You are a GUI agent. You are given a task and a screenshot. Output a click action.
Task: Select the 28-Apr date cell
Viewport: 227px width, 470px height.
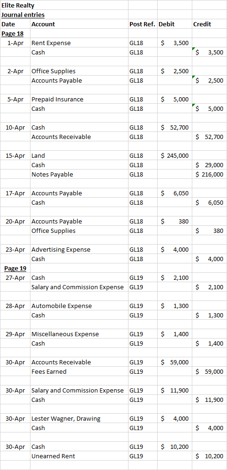point(15,306)
